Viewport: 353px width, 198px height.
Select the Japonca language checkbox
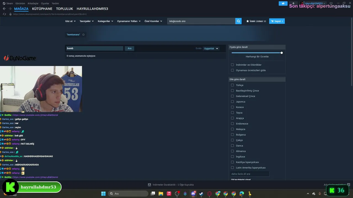click(232, 102)
